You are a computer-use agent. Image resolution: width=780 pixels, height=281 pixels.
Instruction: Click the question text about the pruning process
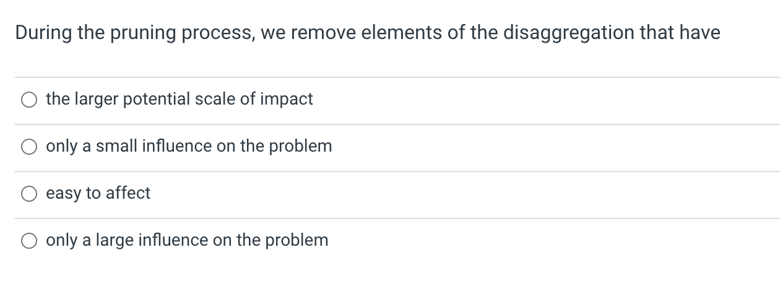368,33
